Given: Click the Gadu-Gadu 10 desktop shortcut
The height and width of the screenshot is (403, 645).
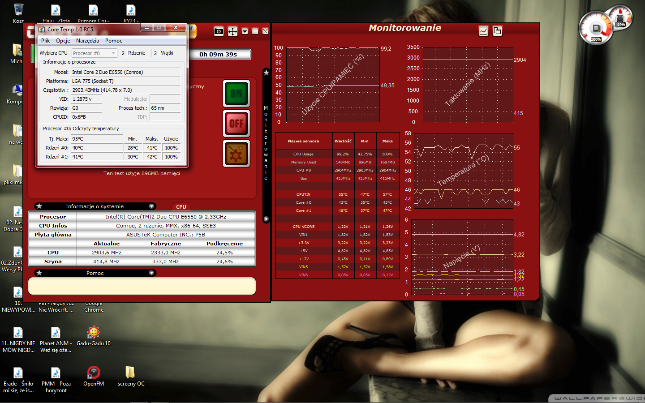Looking at the screenshot, I should pos(94,336).
